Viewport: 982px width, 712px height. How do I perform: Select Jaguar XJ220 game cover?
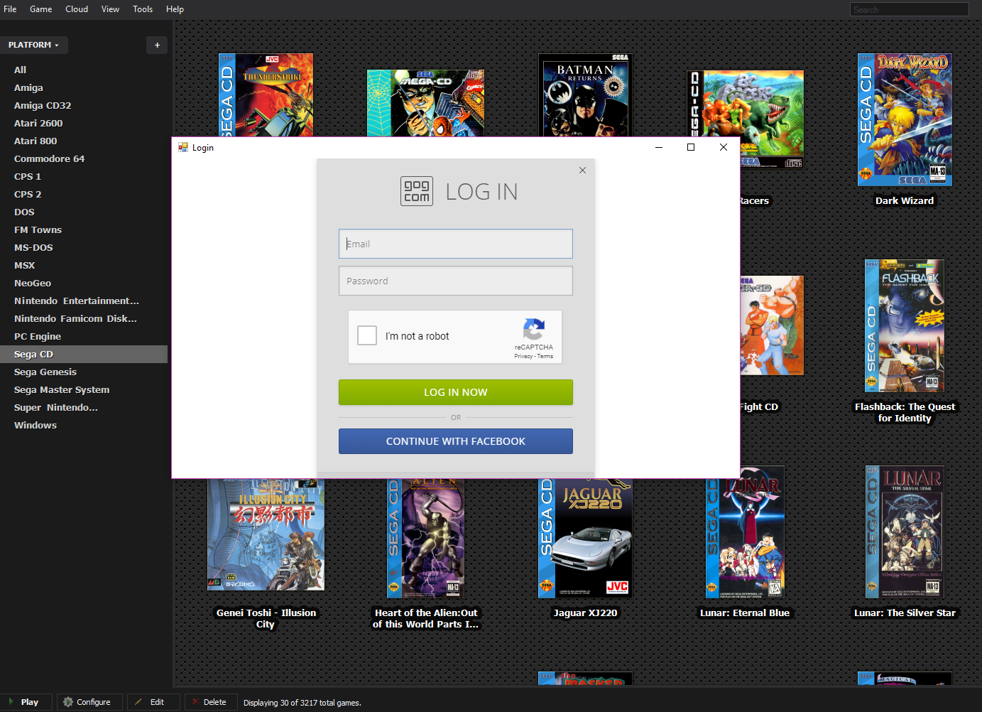pyautogui.click(x=585, y=538)
